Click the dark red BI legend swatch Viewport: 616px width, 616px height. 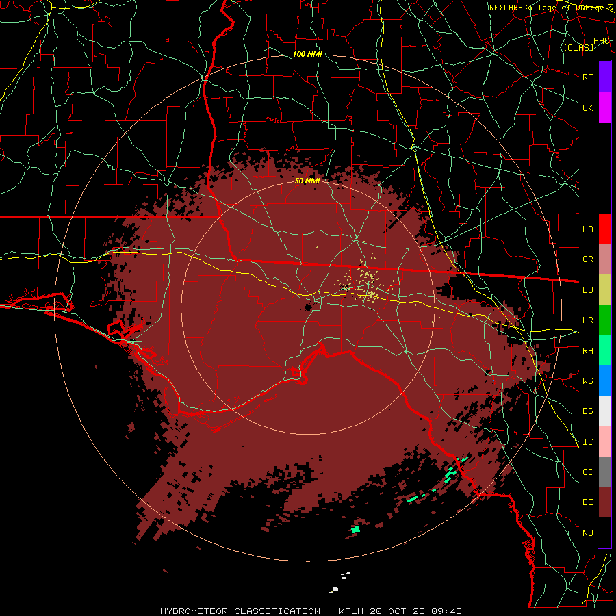tap(604, 502)
